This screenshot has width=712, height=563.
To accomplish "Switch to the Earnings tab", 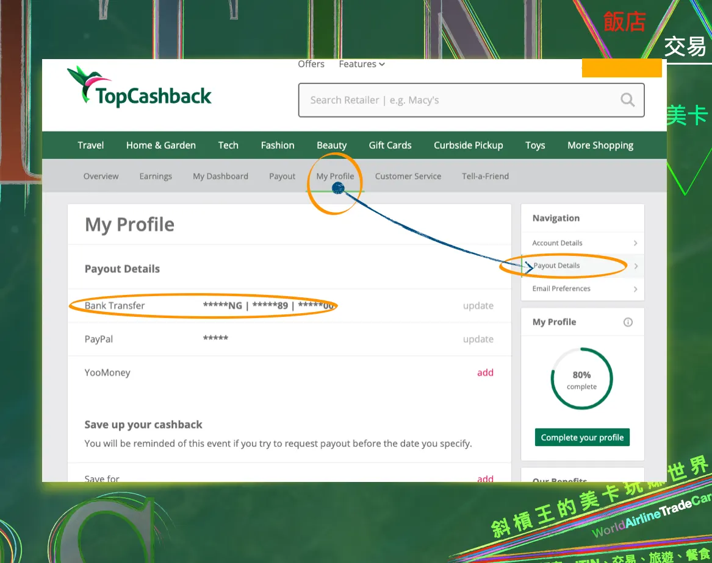I will click(156, 176).
